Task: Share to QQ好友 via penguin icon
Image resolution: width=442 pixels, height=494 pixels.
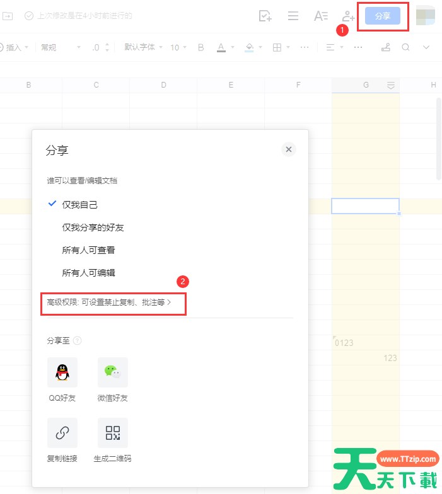Action: tap(62, 372)
